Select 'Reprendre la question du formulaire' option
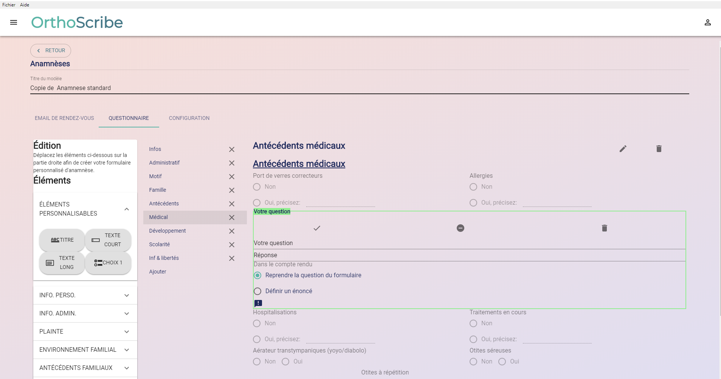The height and width of the screenshot is (379, 721). click(257, 275)
